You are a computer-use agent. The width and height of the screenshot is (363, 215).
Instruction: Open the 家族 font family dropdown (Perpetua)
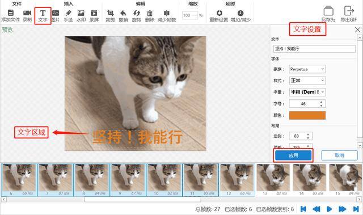(x=307, y=69)
